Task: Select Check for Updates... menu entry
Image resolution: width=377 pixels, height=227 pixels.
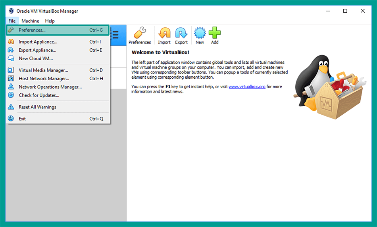Action: [58, 95]
